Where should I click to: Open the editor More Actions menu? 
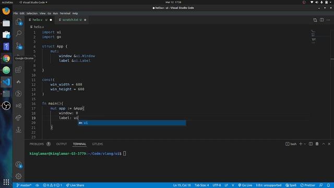328,20
